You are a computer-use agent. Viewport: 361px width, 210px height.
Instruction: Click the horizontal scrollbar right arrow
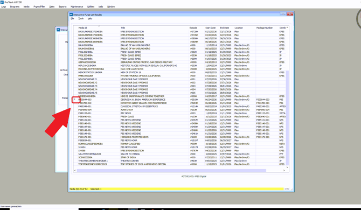coord(284,171)
